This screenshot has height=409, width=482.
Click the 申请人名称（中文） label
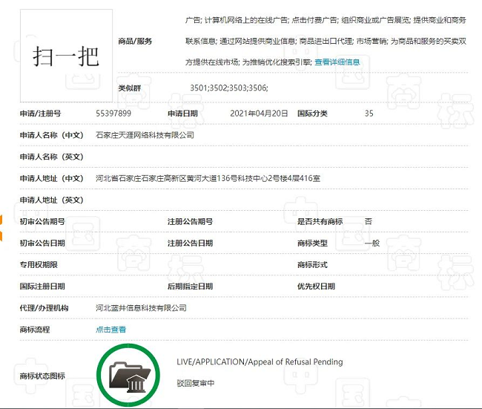point(52,135)
